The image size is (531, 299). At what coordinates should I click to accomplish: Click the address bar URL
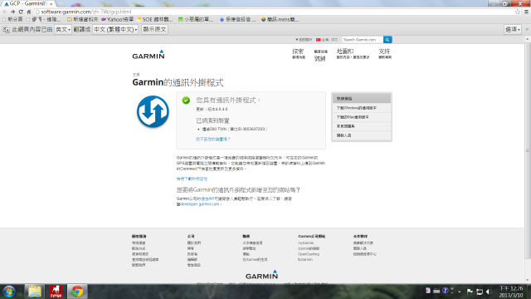tap(86, 12)
